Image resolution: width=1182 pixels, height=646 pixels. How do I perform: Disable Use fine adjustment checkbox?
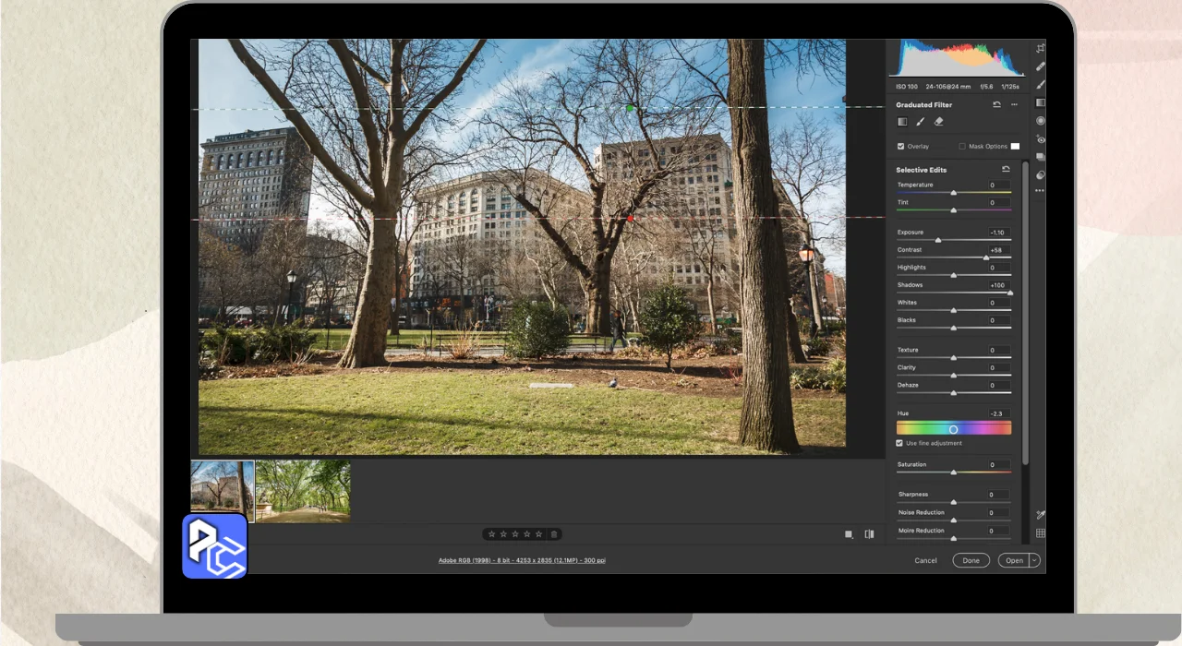pyautogui.click(x=900, y=444)
